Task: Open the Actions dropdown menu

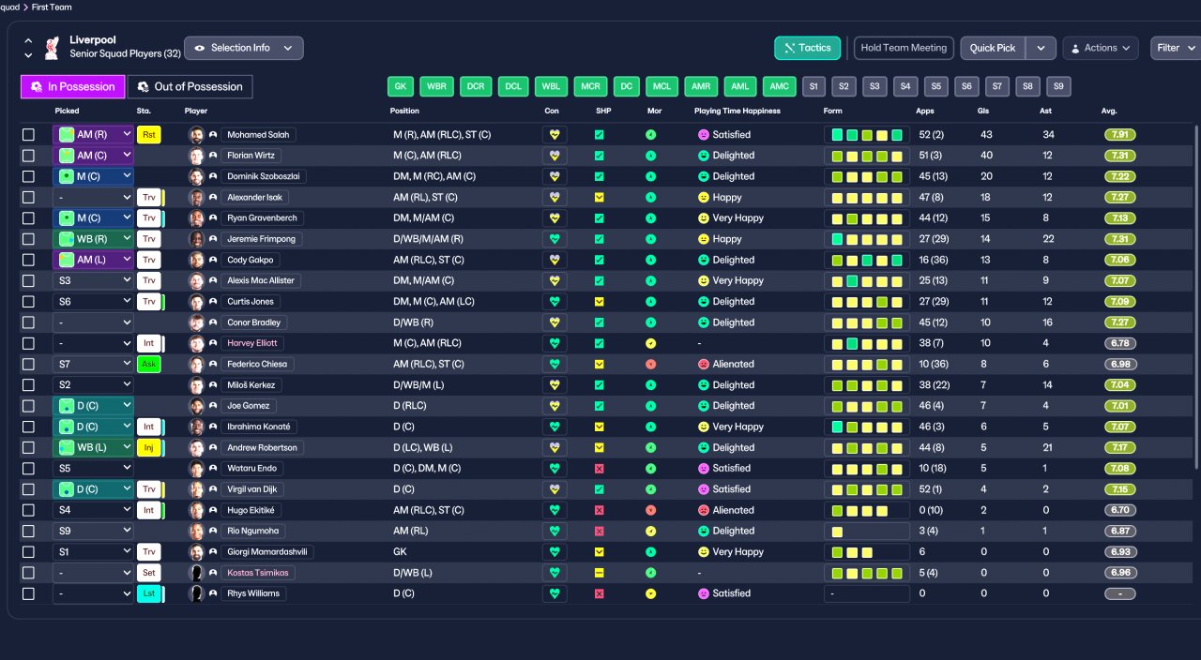Action: (1101, 48)
